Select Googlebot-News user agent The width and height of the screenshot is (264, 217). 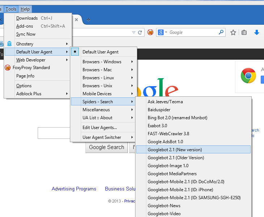[x=193, y=206]
